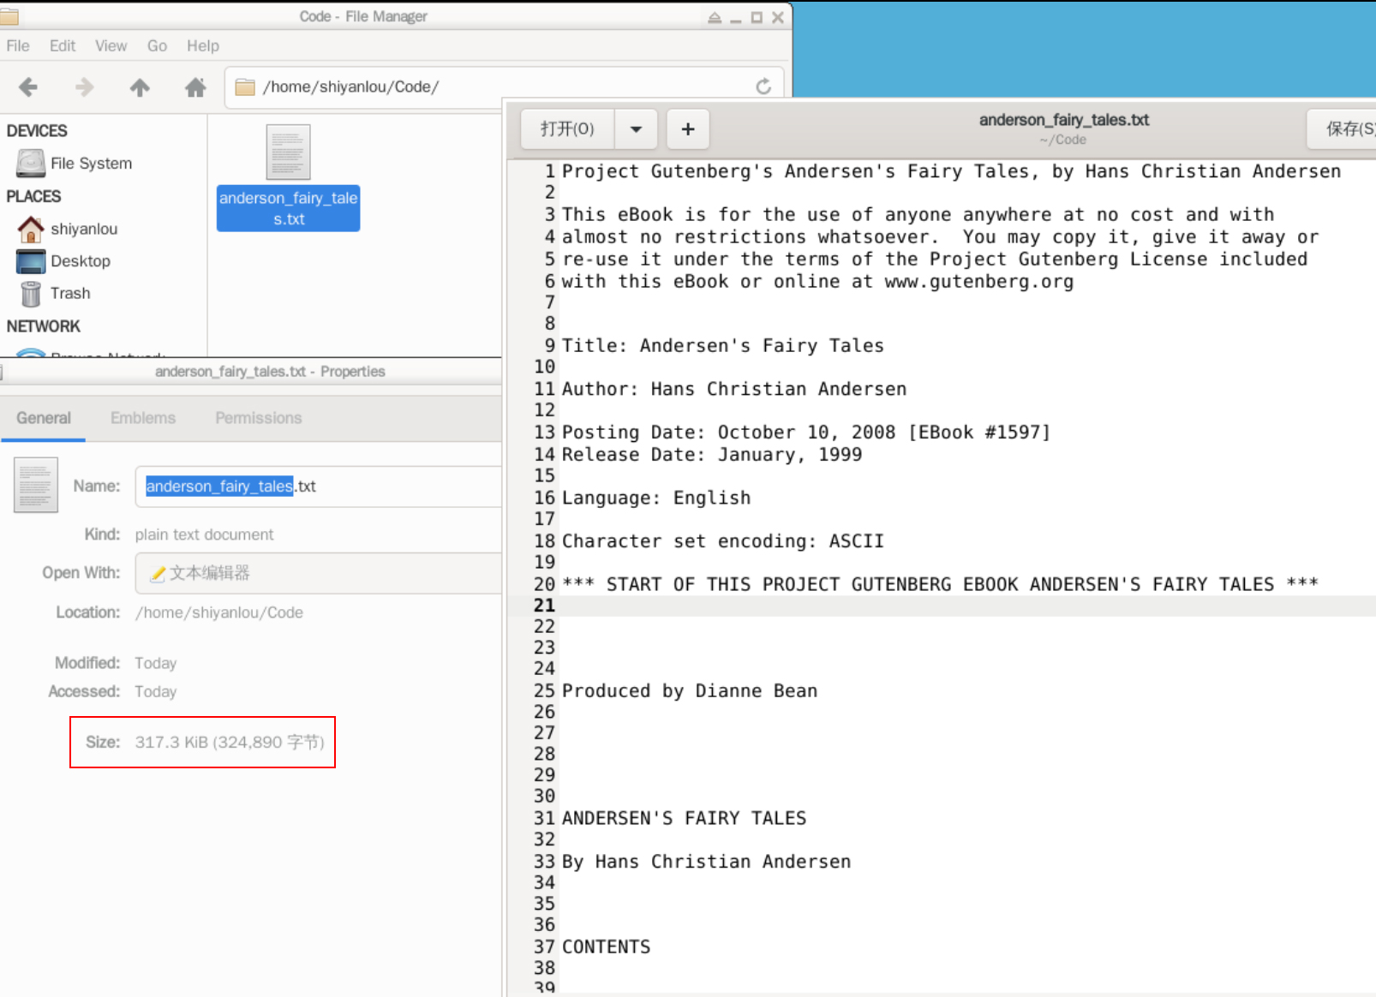Switch to the Permissions tab

[259, 418]
